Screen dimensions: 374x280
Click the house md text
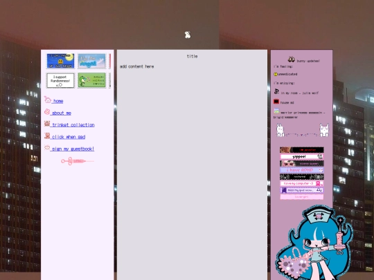(287, 102)
